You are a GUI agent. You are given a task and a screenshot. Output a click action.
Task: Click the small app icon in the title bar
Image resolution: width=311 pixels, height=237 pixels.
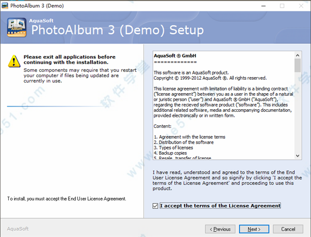tap(5, 6)
